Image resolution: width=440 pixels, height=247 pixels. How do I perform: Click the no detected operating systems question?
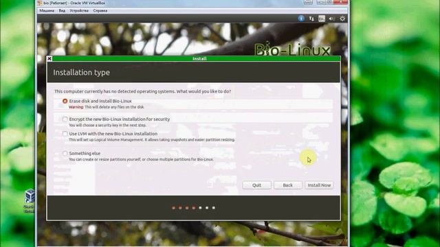(143, 91)
